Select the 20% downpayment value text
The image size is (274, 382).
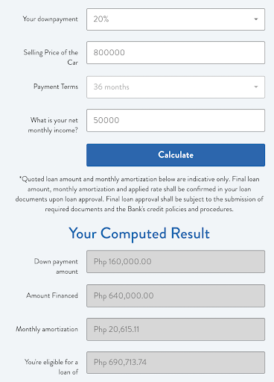[101, 19]
